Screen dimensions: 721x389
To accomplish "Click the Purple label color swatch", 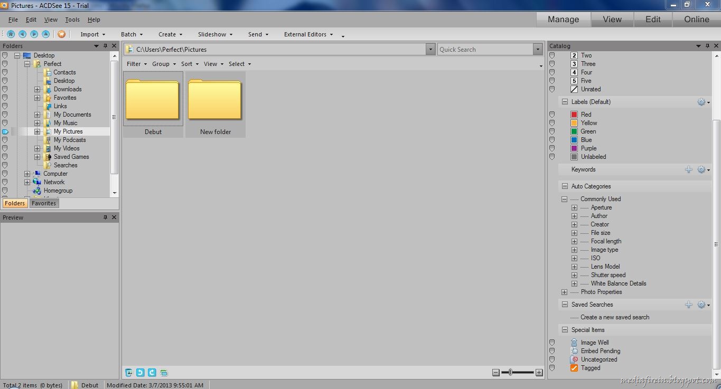I will [574, 148].
